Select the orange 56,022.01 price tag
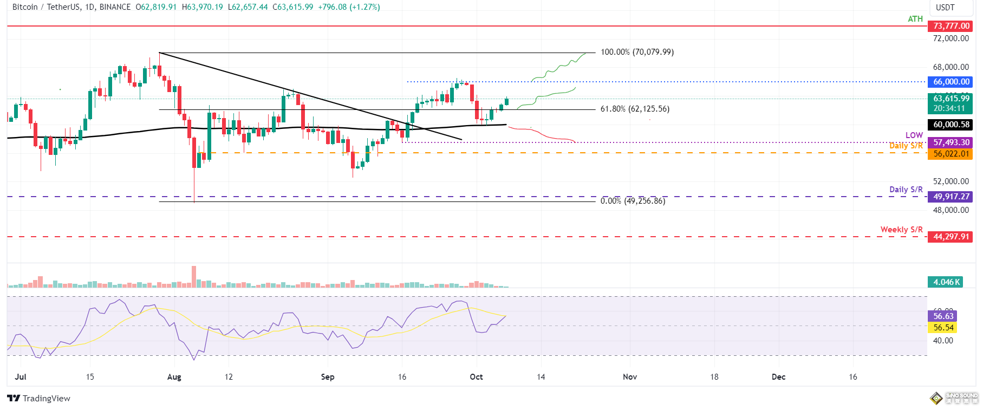The image size is (983, 410). pos(951,154)
